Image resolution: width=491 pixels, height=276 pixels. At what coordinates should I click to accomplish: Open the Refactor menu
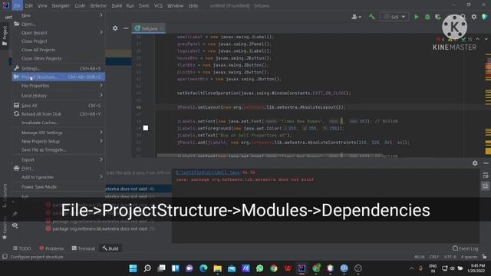tap(98, 5)
